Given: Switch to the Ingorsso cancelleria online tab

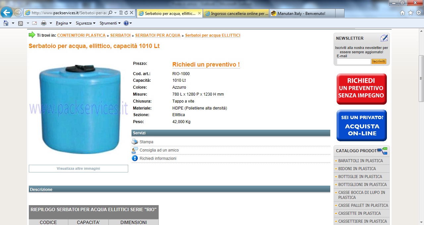Looking at the screenshot, I should (236, 13).
